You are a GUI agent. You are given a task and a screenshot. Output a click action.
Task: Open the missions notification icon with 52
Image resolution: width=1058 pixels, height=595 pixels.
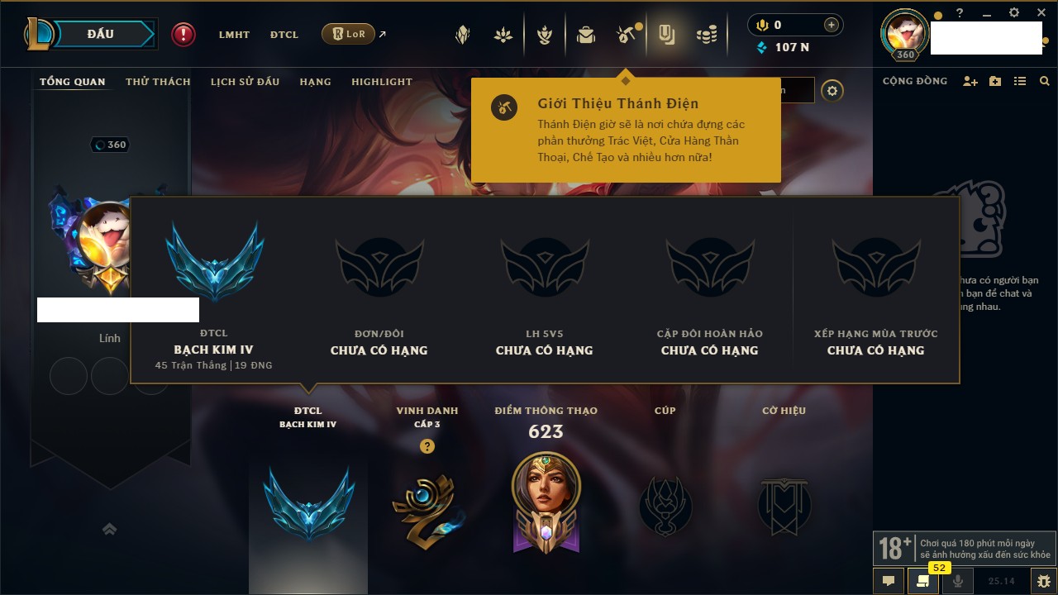923,580
